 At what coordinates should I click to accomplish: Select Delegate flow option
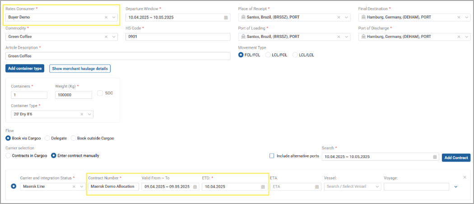coord(47,138)
